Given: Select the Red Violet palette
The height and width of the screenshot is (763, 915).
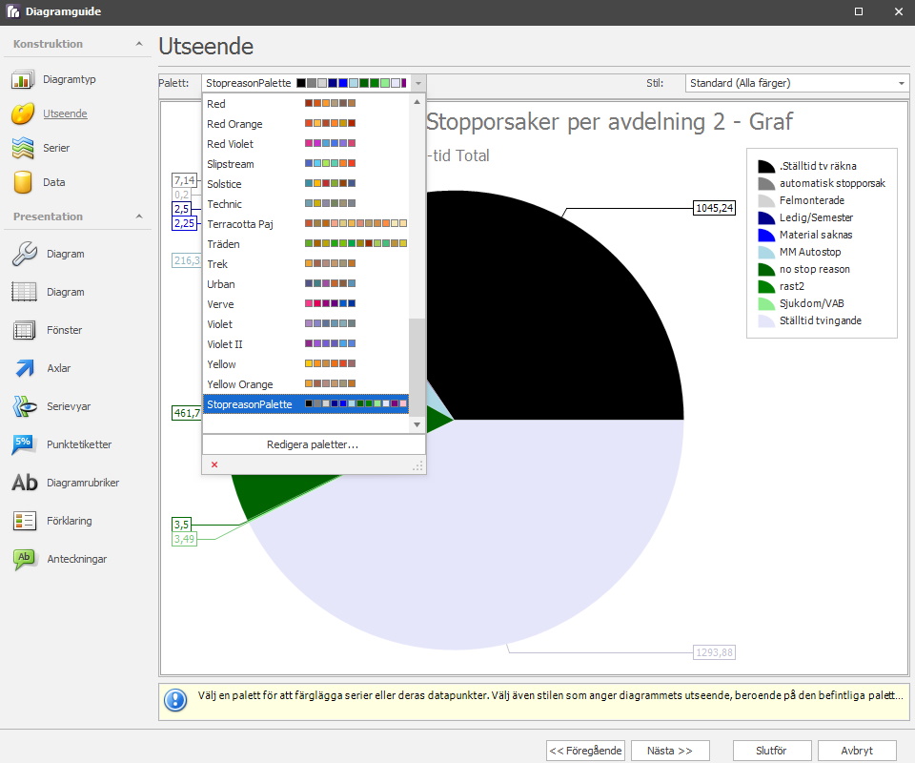Looking at the screenshot, I should click(x=306, y=144).
